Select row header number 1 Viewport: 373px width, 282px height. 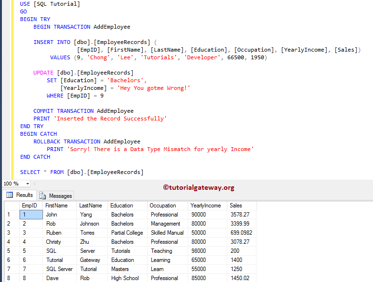click(x=11, y=215)
